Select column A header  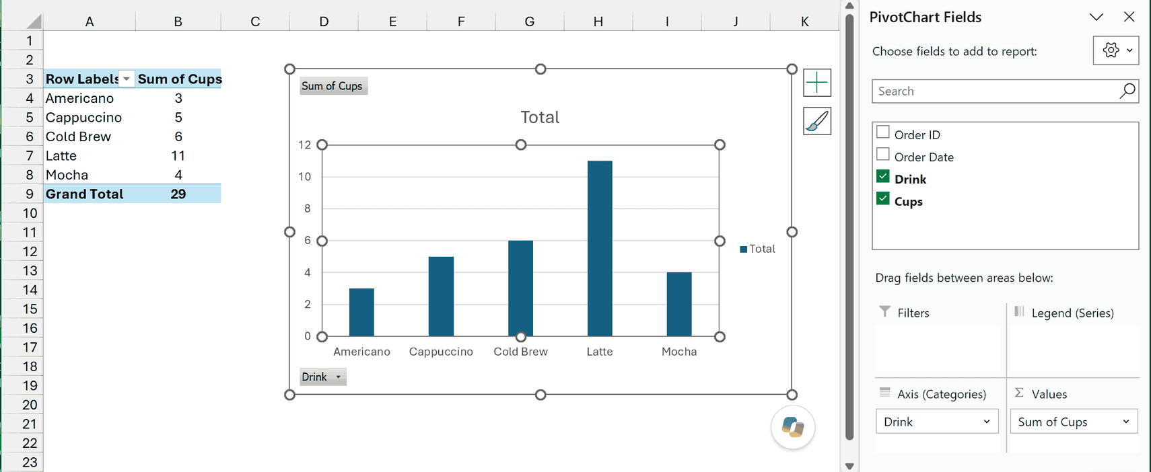point(90,22)
